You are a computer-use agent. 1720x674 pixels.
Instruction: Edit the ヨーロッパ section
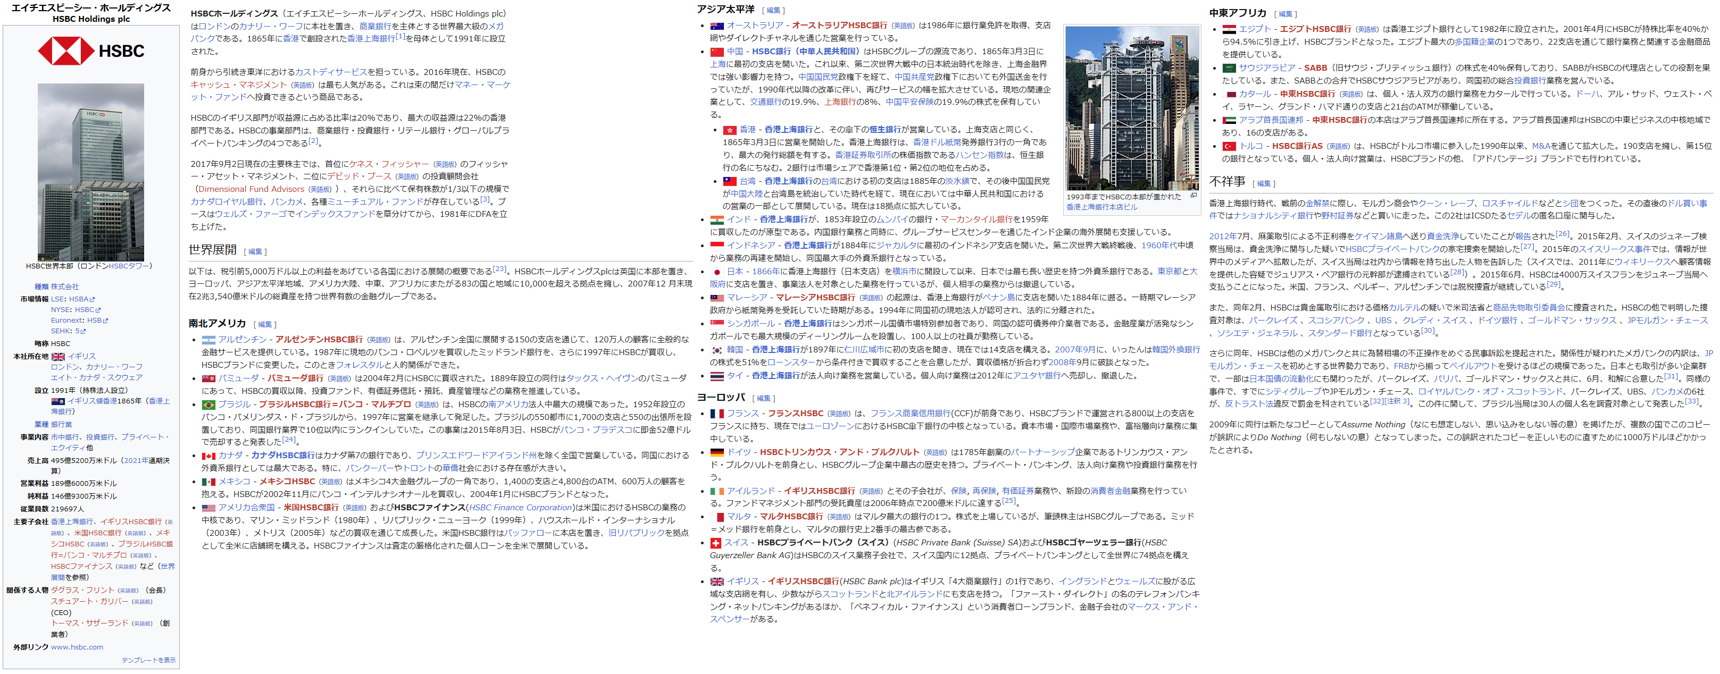[x=763, y=399]
